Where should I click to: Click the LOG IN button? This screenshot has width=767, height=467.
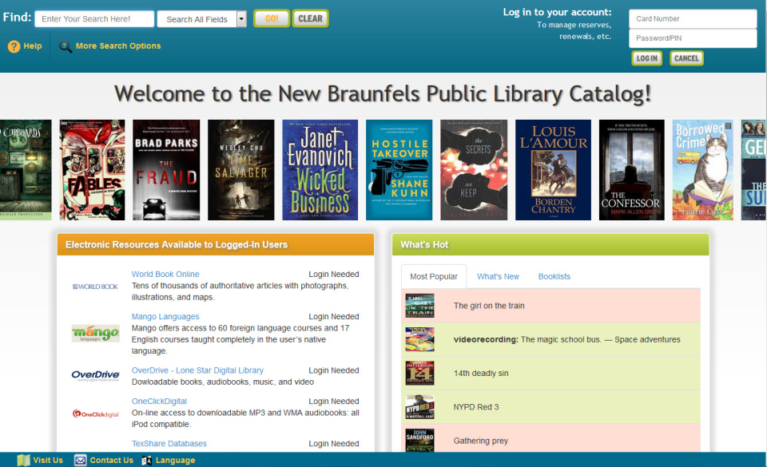[x=646, y=57]
